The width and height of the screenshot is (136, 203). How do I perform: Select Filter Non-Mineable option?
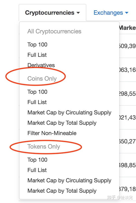tap(52, 133)
